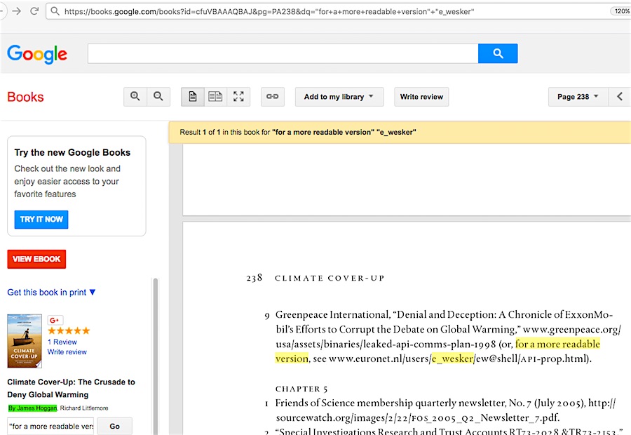Click the zoom out magnifier icon
This screenshot has height=435, width=631.
158,97
